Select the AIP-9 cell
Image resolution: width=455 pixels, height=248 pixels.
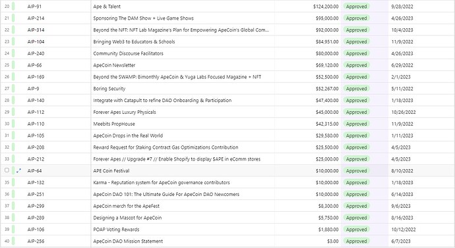coord(33,89)
